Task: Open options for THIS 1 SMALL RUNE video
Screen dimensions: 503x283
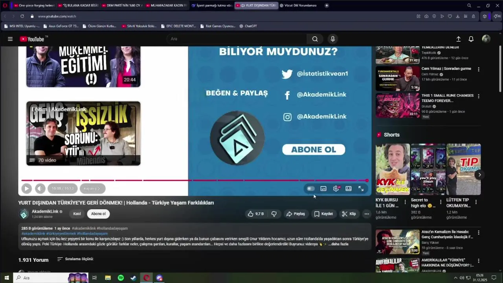Action: coord(478,96)
